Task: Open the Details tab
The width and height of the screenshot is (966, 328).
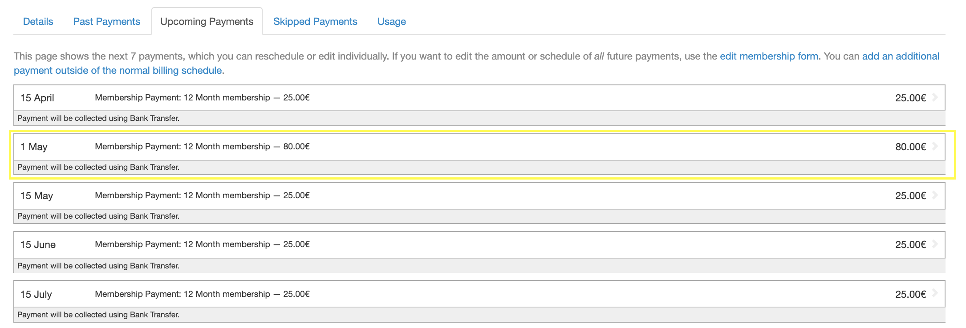Action: coord(38,21)
